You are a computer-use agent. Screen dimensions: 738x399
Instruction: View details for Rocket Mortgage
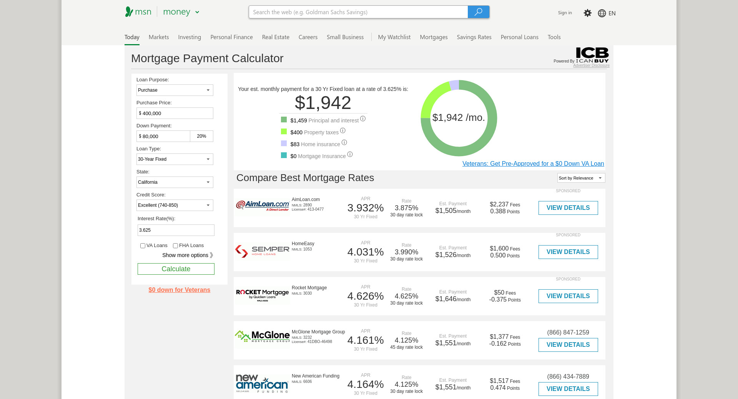point(568,296)
